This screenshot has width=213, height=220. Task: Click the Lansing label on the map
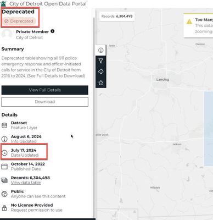click(162, 79)
